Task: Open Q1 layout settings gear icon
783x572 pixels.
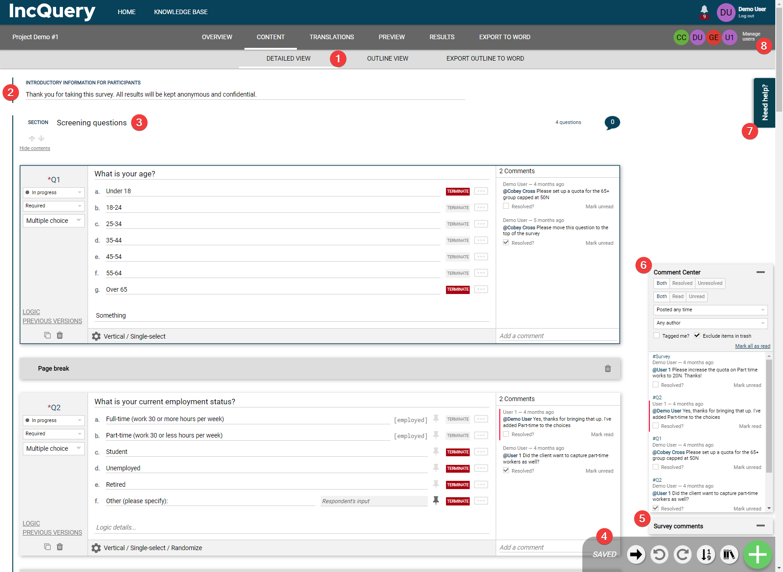Action: click(x=96, y=336)
